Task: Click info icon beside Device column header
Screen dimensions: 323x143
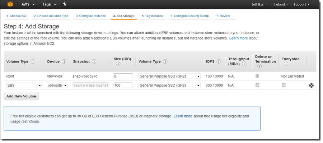Action: (x=64, y=61)
